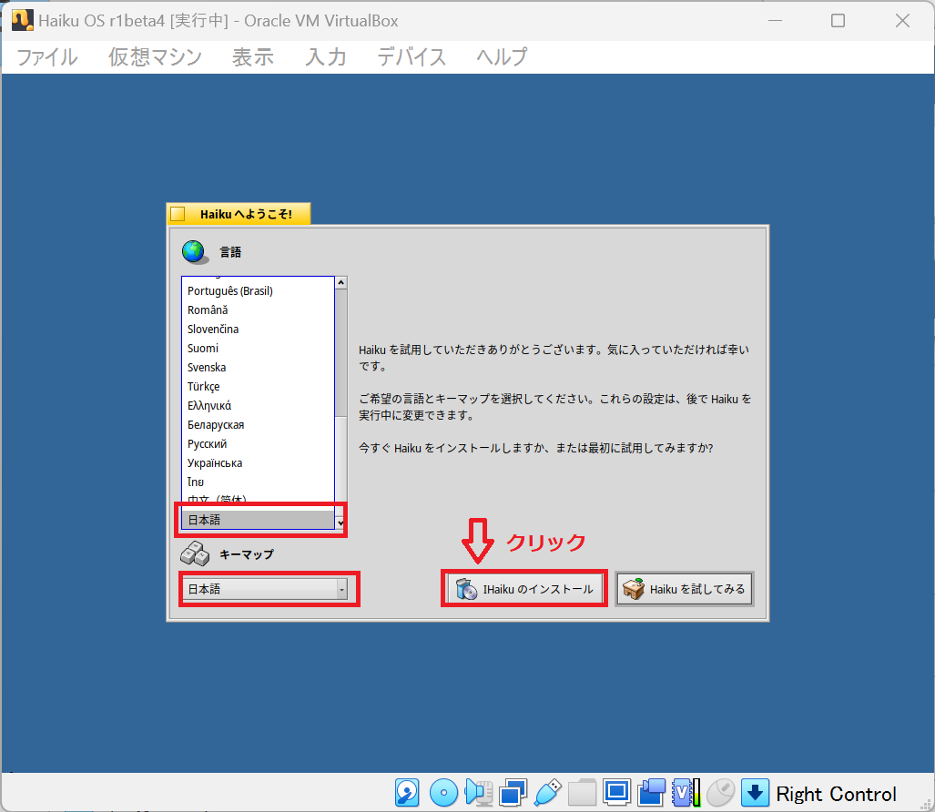935x812 pixels.
Task: Click the globe language icon
Action: 195,252
